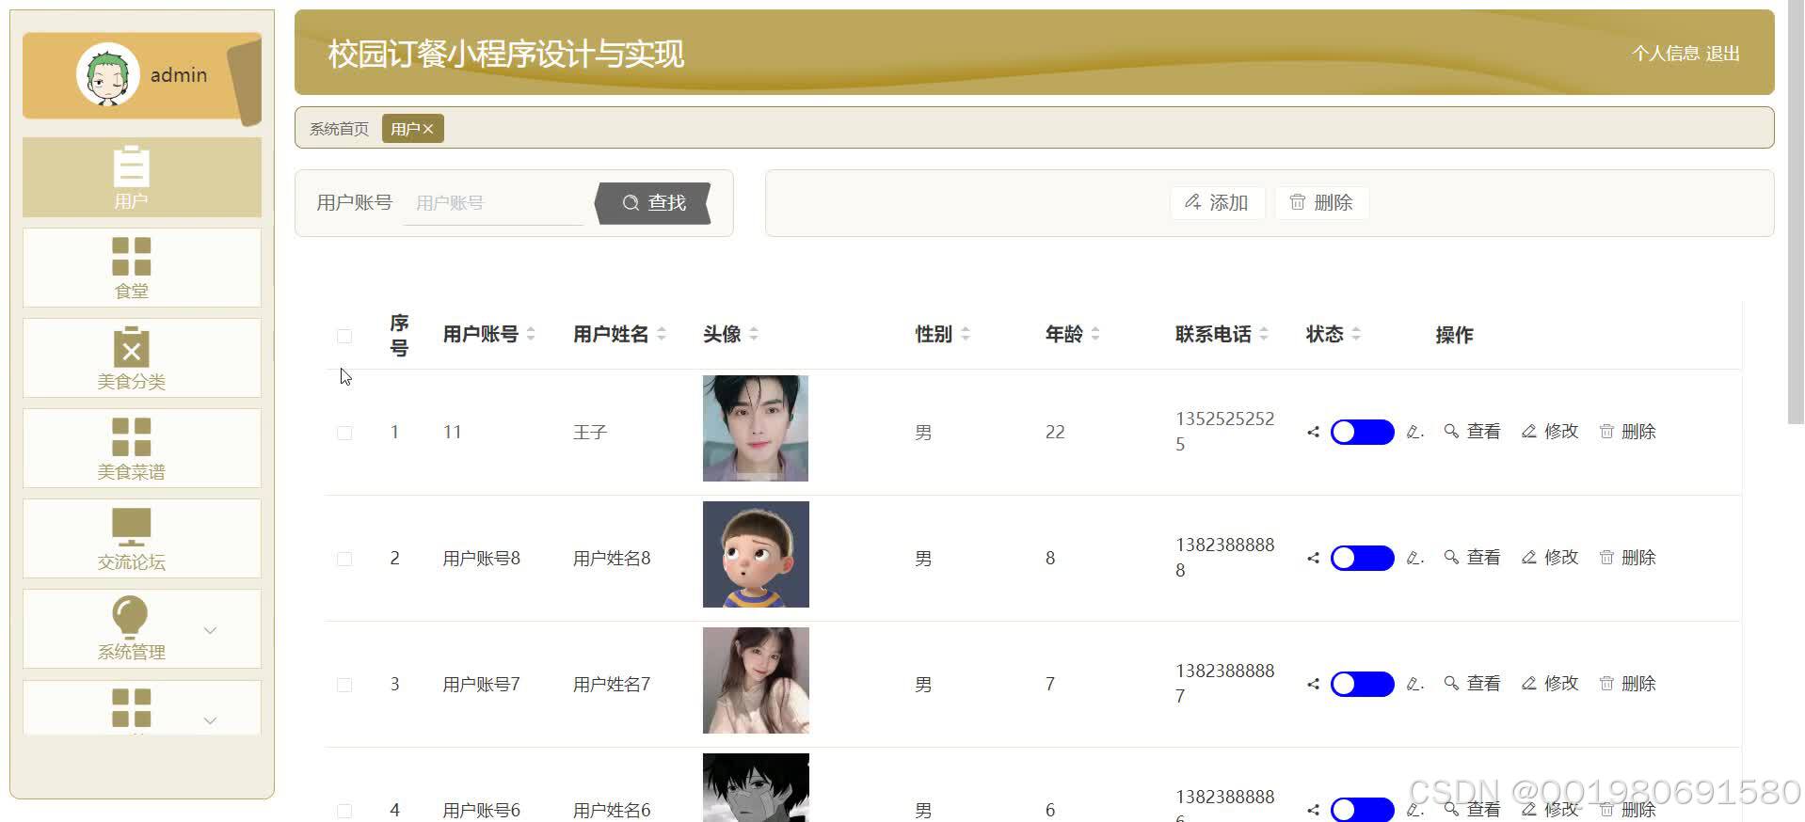Open 用户姓名6's anime avatar thumbnail
Image resolution: width=1805 pixels, height=822 pixels.
[756, 788]
